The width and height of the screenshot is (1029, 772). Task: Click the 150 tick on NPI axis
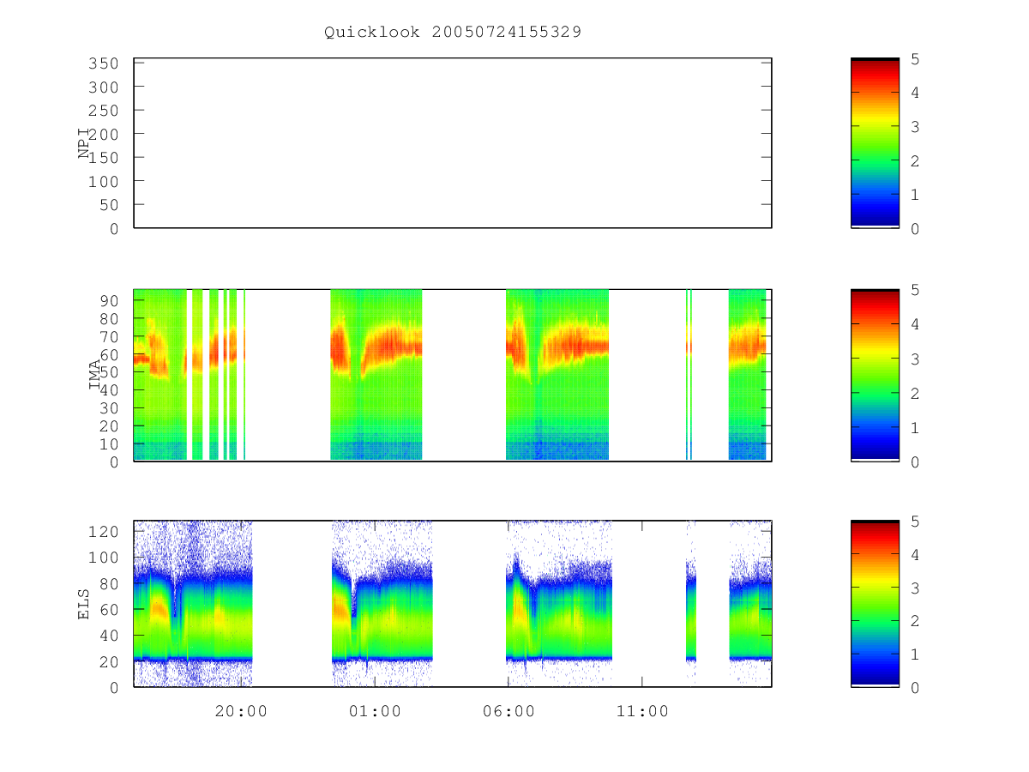(102, 158)
